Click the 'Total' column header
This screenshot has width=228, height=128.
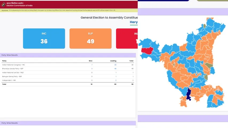(132, 61)
